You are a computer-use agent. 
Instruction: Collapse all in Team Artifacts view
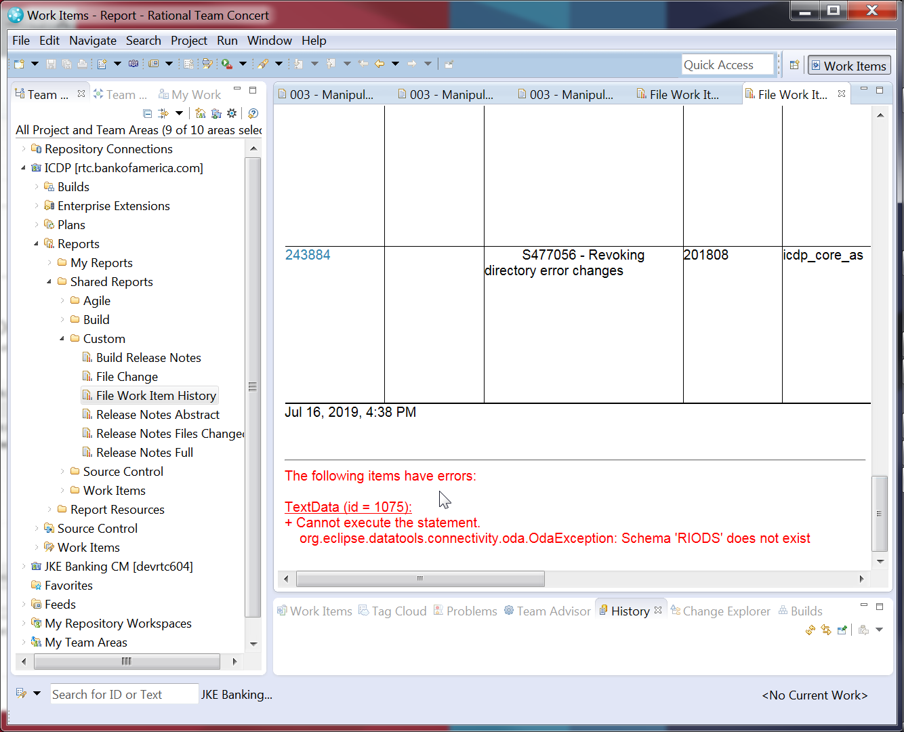click(x=148, y=113)
